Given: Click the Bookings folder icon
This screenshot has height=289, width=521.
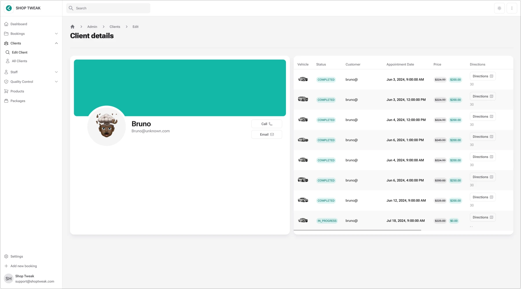Looking at the screenshot, I should click(x=6, y=34).
